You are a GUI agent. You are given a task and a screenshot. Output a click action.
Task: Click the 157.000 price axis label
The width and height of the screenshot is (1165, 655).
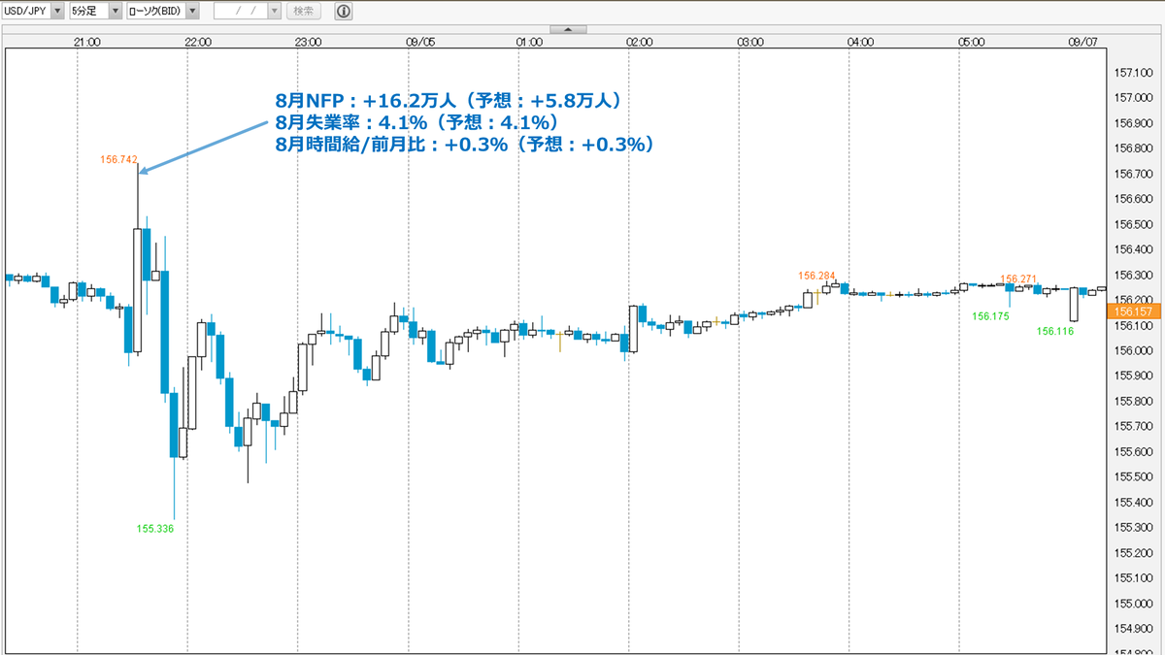pos(1133,98)
